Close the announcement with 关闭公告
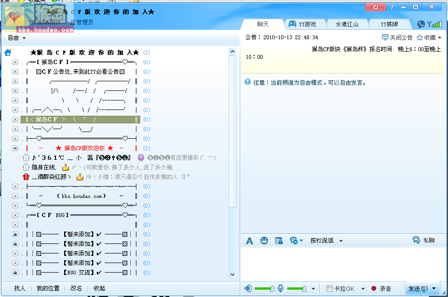 397,37
